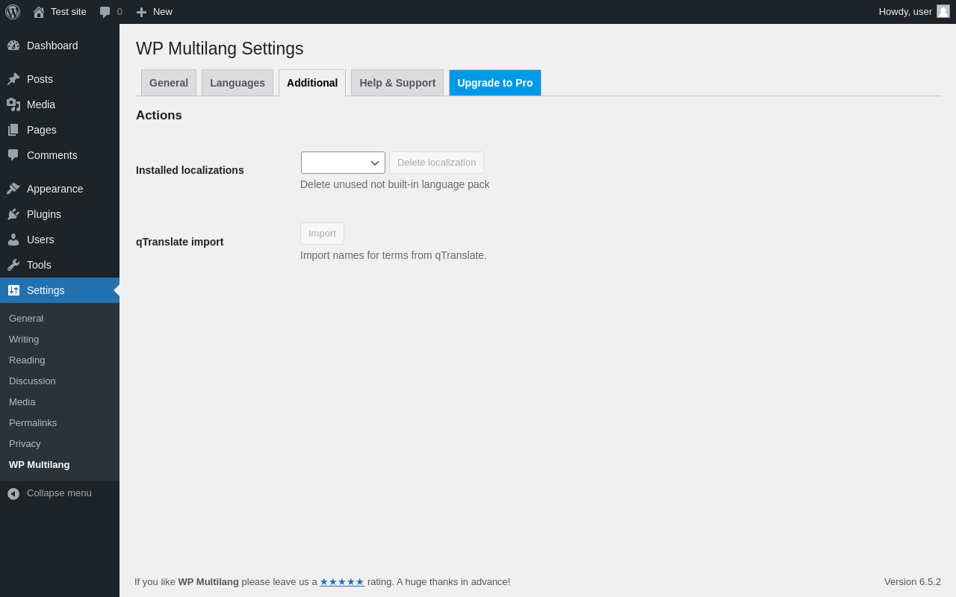
Task: Click the Delete localization button
Action: click(x=436, y=163)
